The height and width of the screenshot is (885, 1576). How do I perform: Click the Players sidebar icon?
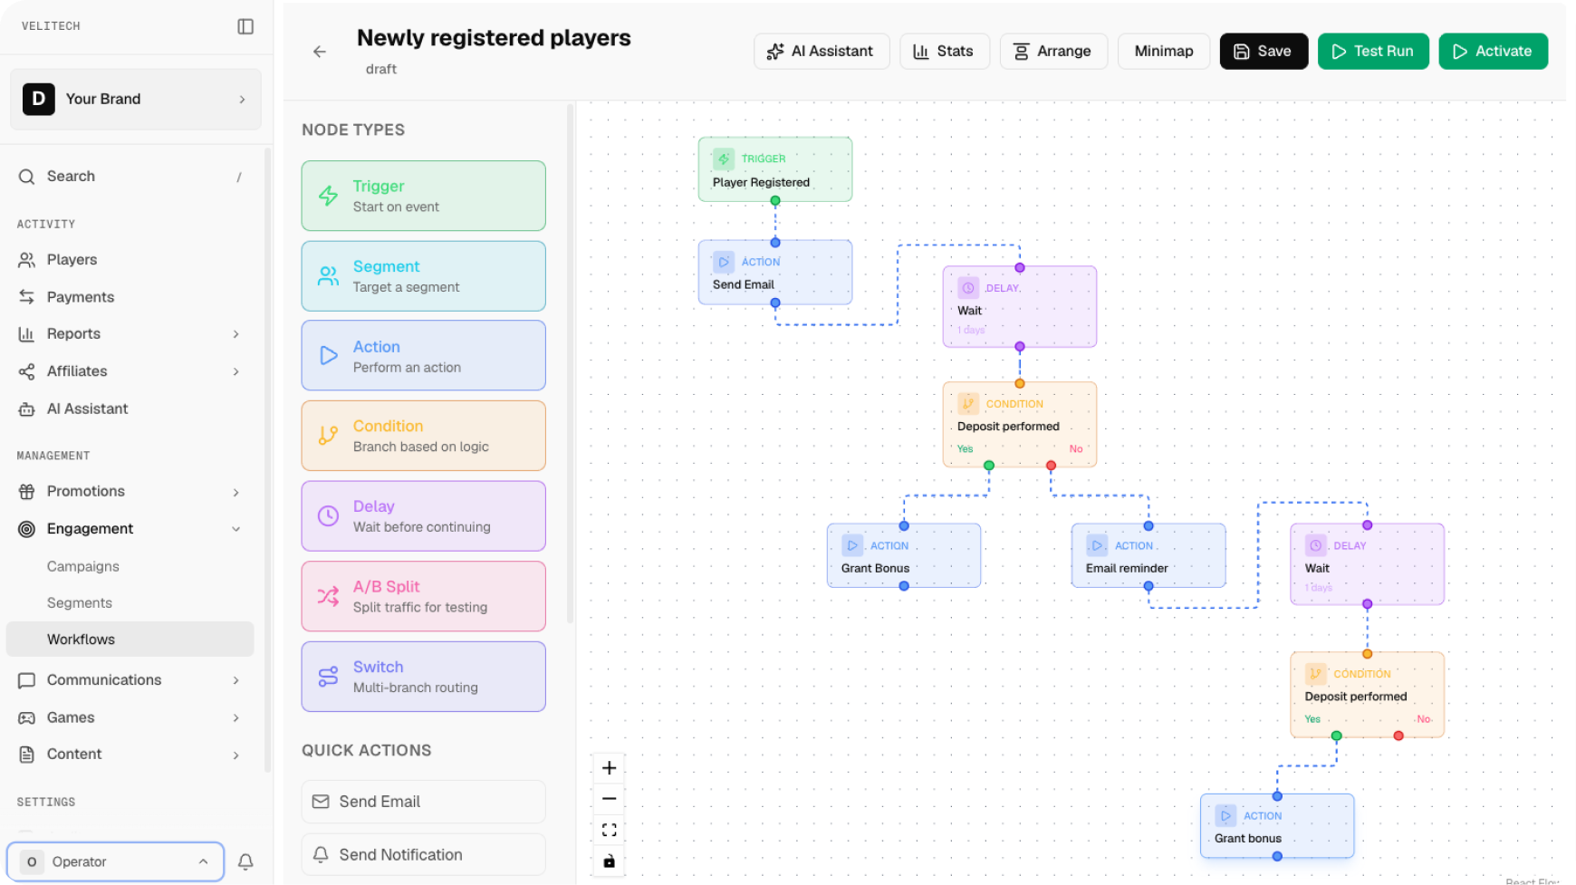[27, 260]
